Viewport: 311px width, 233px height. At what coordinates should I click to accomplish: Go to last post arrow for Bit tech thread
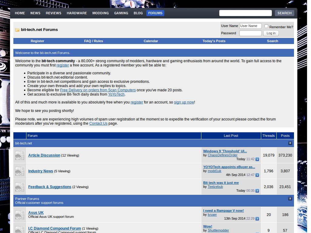pos(257,191)
